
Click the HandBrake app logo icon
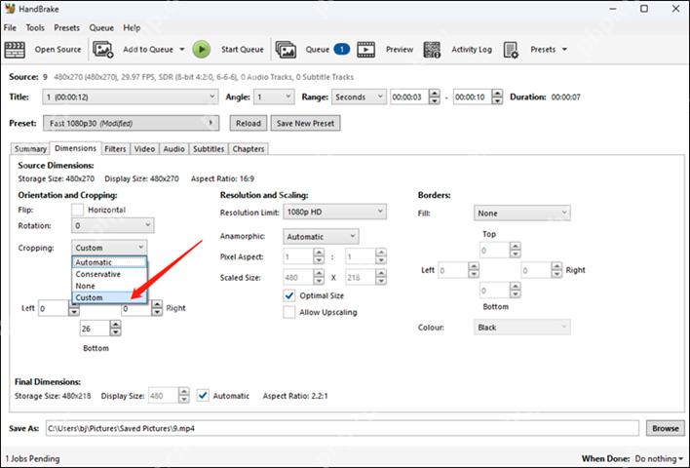[x=10, y=9]
